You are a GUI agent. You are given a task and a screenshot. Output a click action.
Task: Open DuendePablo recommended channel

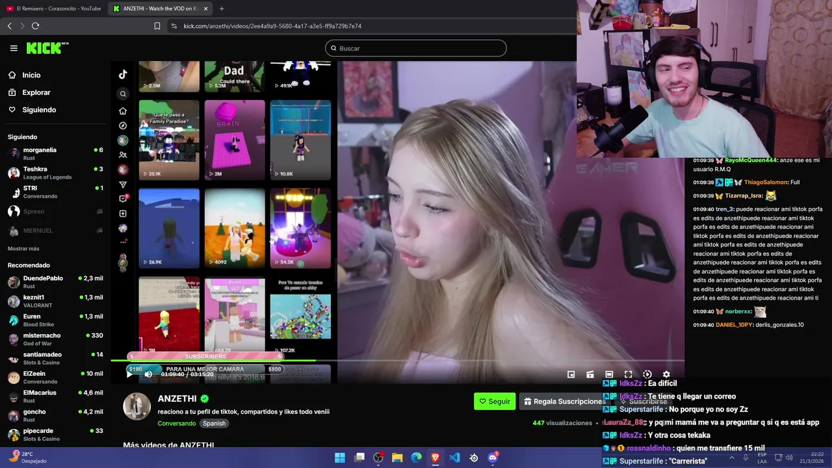coord(55,282)
